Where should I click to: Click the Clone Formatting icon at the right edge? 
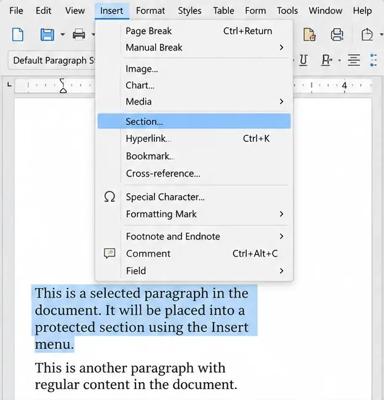coord(367,34)
